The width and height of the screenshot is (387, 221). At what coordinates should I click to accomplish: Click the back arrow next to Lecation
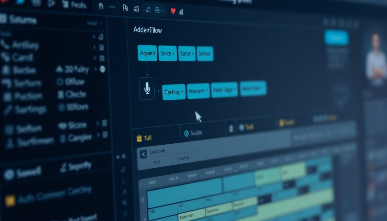tap(143, 154)
